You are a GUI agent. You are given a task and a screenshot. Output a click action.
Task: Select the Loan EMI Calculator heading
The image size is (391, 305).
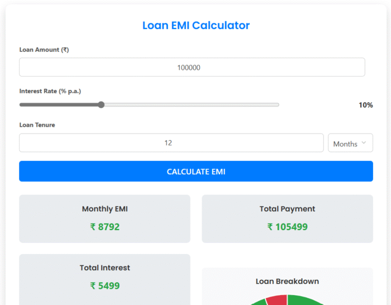pyautogui.click(x=195, y=25)
